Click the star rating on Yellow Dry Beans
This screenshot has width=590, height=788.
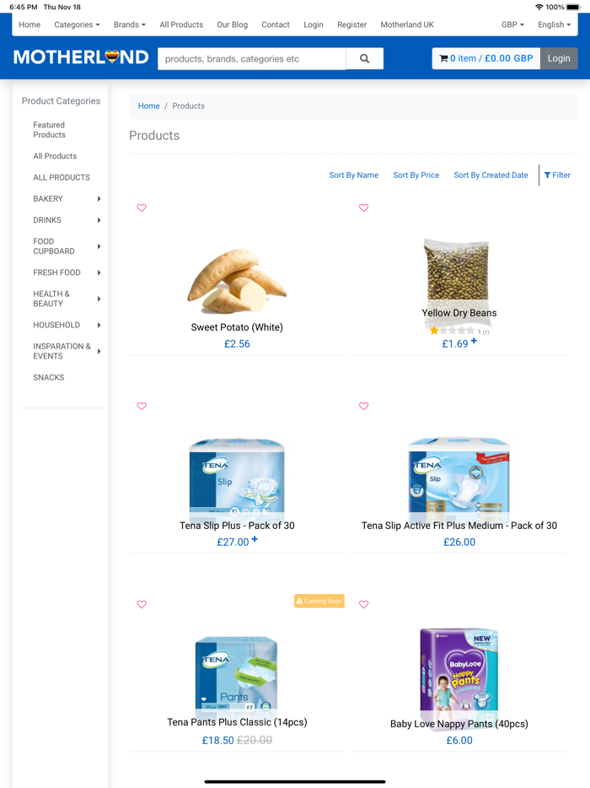pyautogui.click(x=452, y=331)
